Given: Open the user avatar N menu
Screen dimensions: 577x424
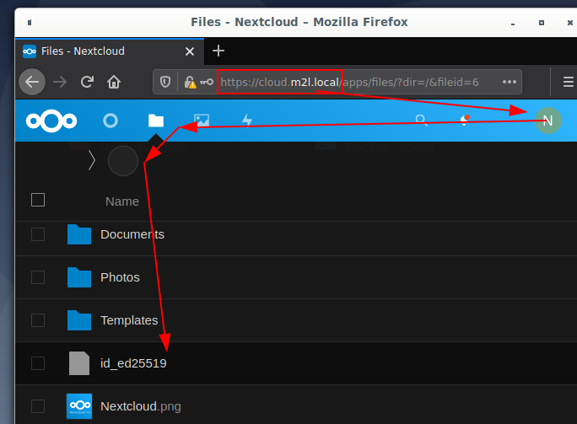Looking at the screenshot, I should click(548, 121).
